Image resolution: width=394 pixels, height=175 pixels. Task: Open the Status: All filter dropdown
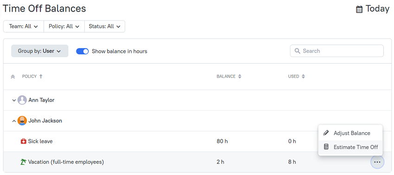[105, 26]
